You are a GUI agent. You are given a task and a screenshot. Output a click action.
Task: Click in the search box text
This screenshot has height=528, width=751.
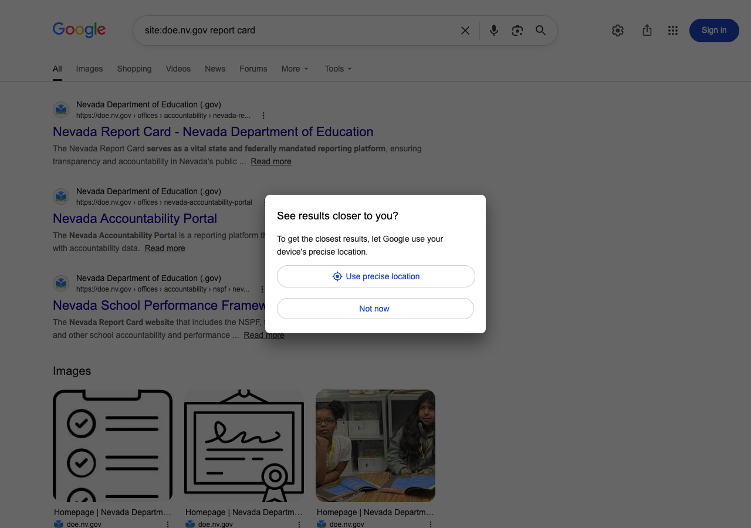tap(200, 31)
